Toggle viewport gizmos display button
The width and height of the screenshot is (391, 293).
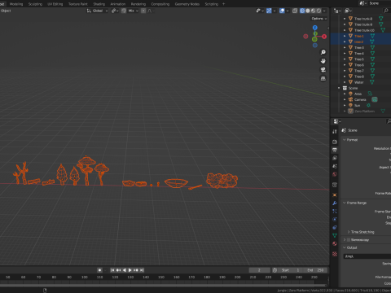pyautogui.click(x=269, y=11)
